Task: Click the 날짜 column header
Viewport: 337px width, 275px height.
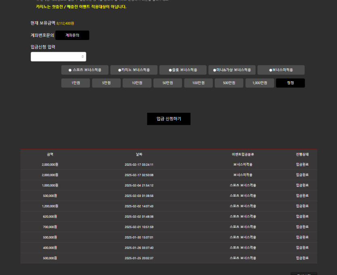Action: click(139, 154)
